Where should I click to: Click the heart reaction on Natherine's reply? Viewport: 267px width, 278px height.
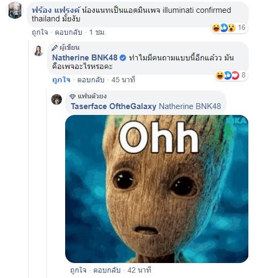(235, 75)
